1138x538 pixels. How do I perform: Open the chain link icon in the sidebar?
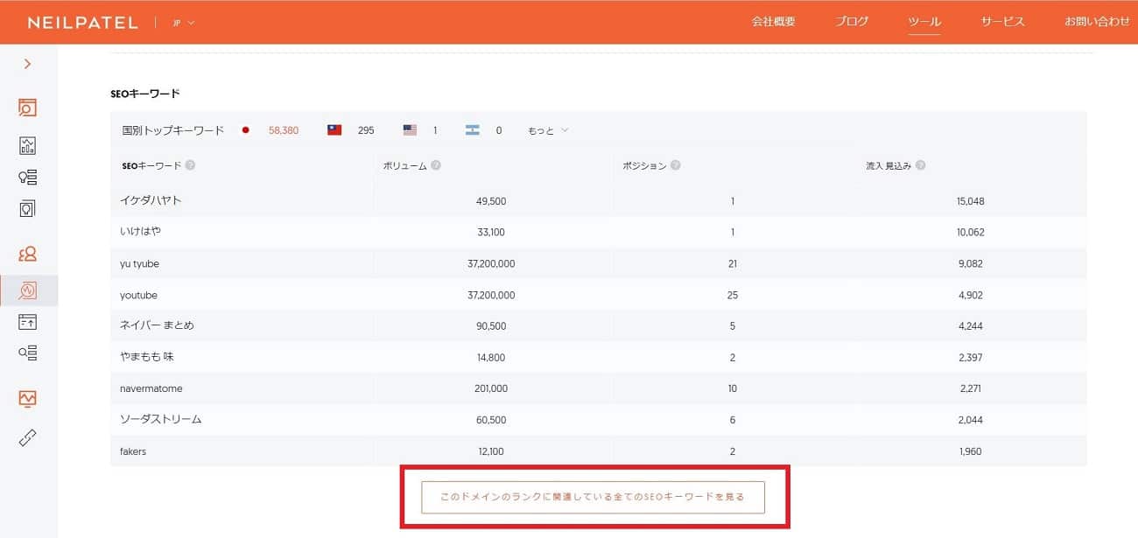tap(28, 437)
